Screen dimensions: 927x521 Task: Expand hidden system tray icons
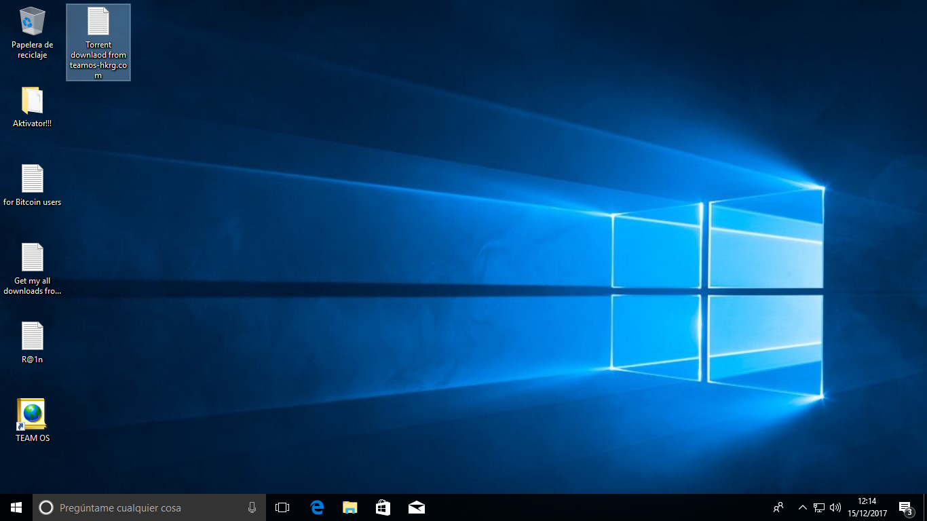[x=803, y=507]
